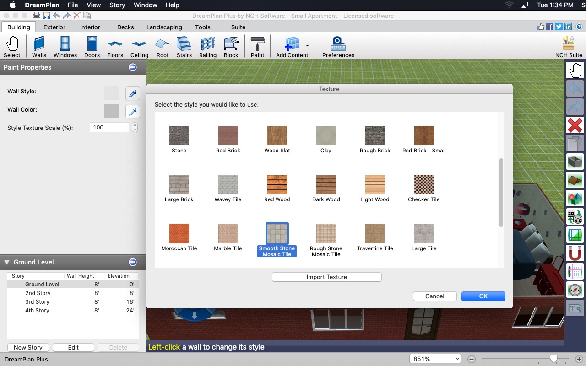The width and height of the screenshot is (586, 366).
Task: Open the Add Content dropdown arrow
Action: click(x=307, y=45)
